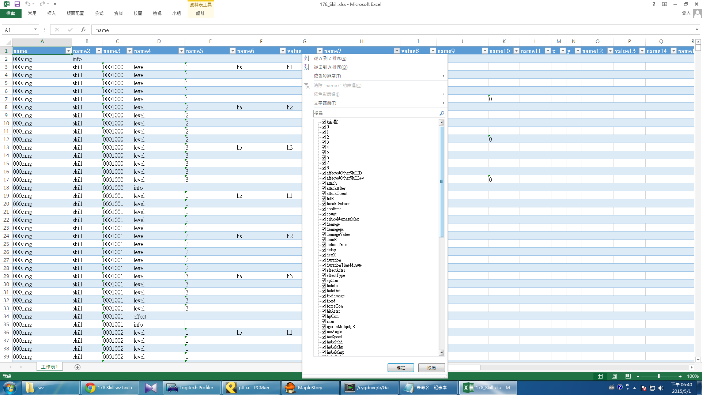Open the name3 column filter dropdown
This screenshot has height=395, width=702.
pyautogui.click(x=129, y=51)
